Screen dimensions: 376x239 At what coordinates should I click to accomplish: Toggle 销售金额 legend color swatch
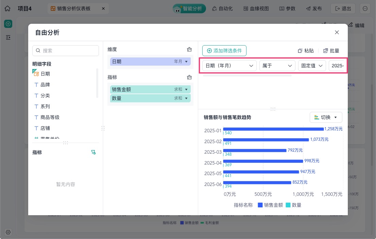(260, 205)
